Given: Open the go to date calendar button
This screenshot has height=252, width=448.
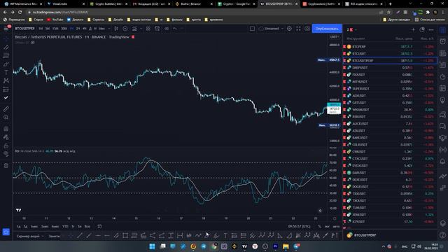Looking at the screenshot, I should [99, 226].
